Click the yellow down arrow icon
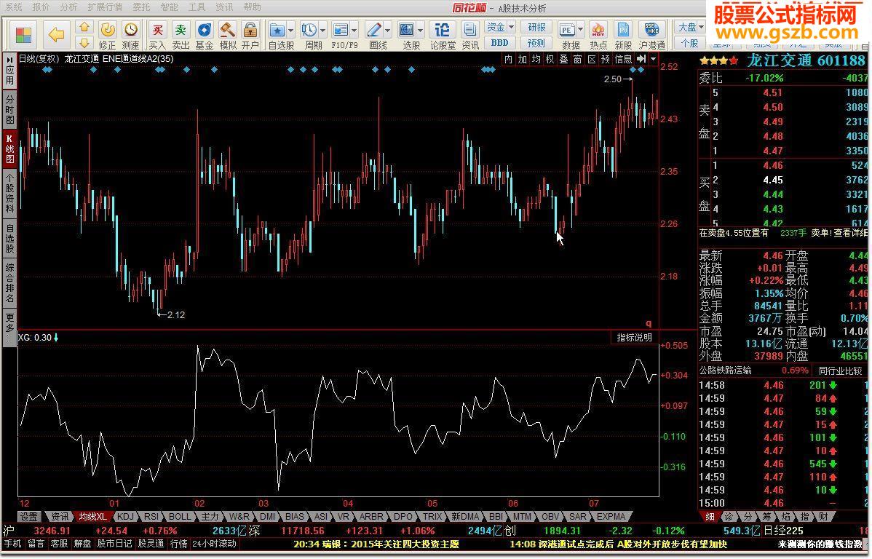Viewport: 872px width, 559px height. coord(84,42)
